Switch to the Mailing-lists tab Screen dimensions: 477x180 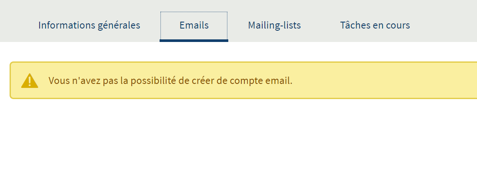tap(274, 25)
